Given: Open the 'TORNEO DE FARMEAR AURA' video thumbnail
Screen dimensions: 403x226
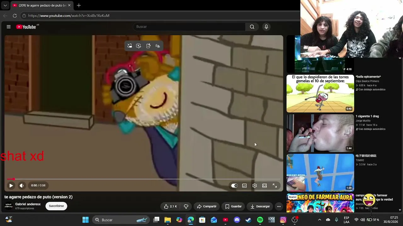Looking at the screenshot, I should click(320, 203).
